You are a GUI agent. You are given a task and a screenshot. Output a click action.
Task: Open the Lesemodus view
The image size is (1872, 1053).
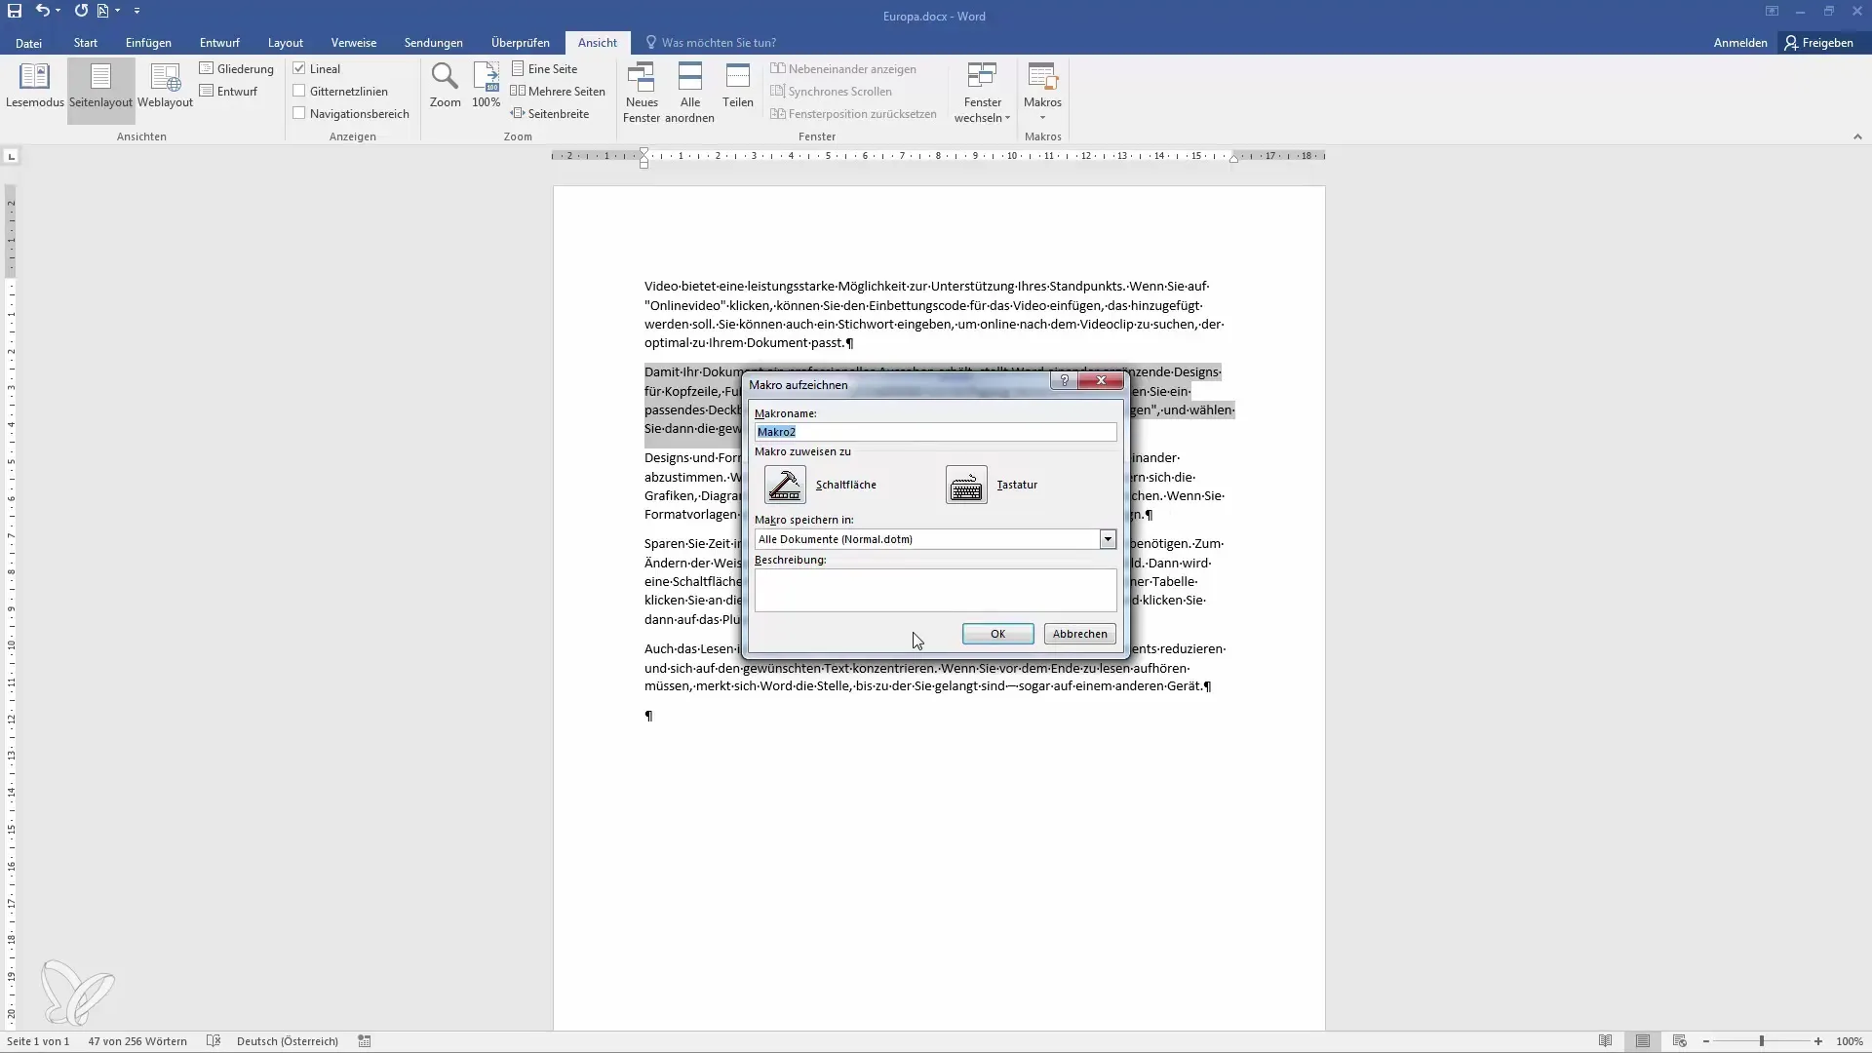(34, 87)
